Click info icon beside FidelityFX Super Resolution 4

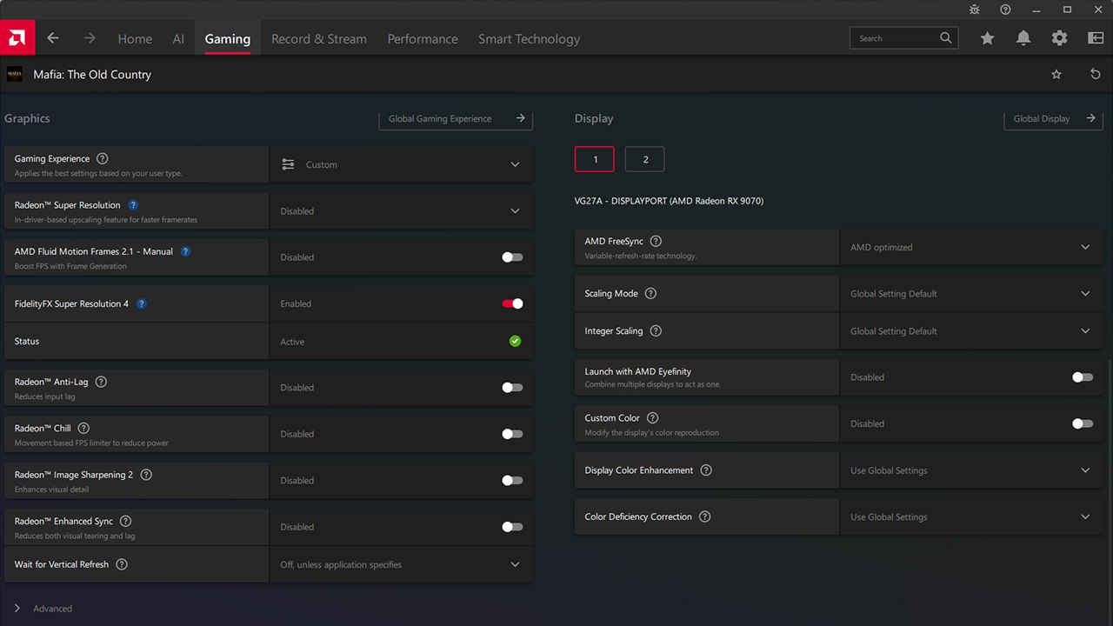pyautogui.click(x=142, y=304)
